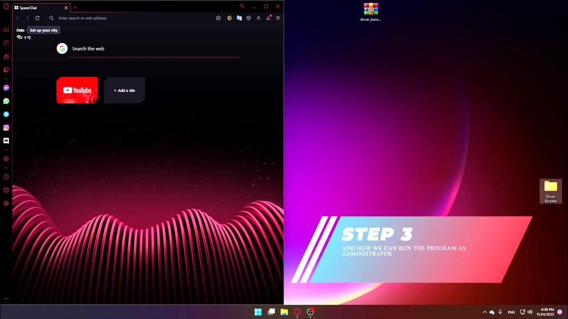Click Set up your city tooltip
568x319 pixels.
tap(43, 30)
